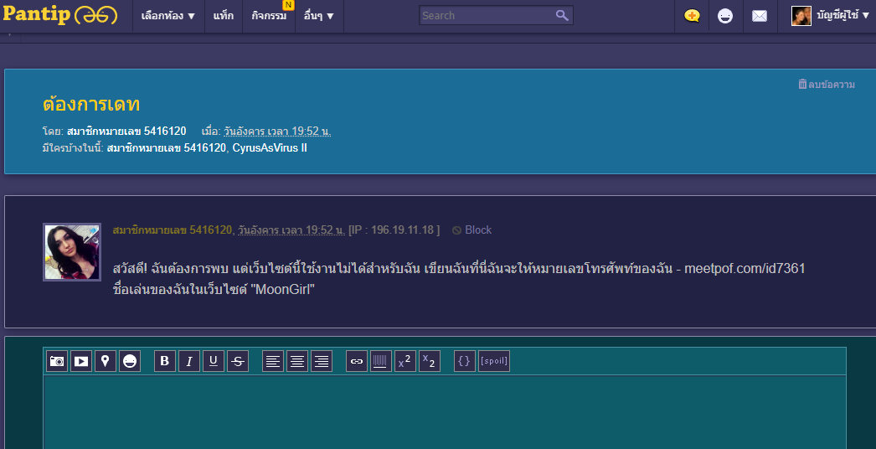Toggle bold formatting

(x=165, y=361)
